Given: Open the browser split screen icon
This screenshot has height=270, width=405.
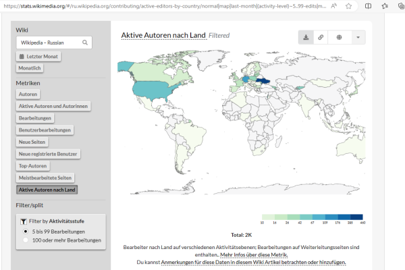Looking at the screenshot, I should pos(367,5).
